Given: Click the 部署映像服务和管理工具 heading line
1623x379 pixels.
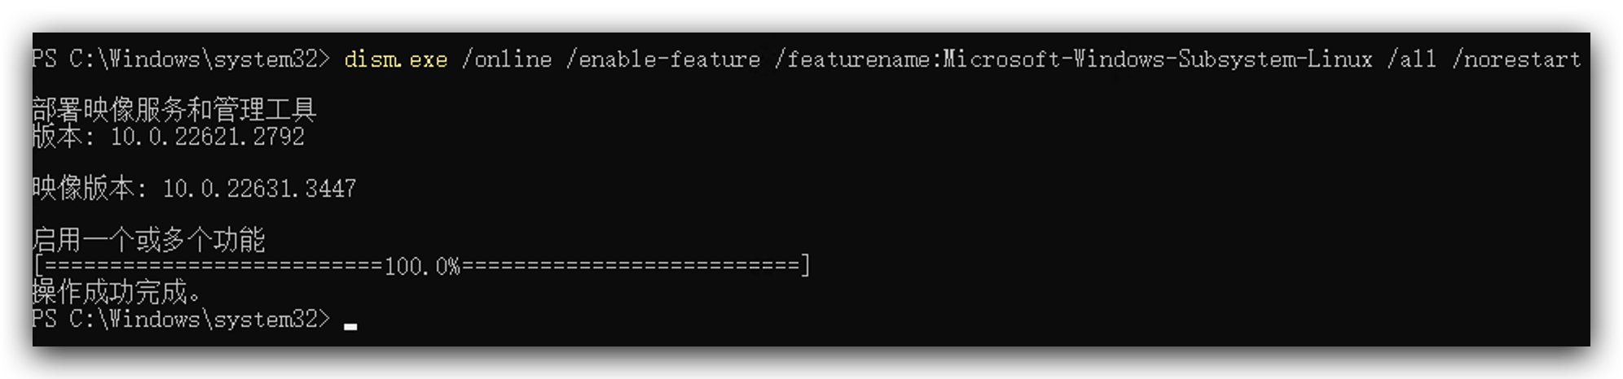Looking at the screenshot, I should pos(174,110).
